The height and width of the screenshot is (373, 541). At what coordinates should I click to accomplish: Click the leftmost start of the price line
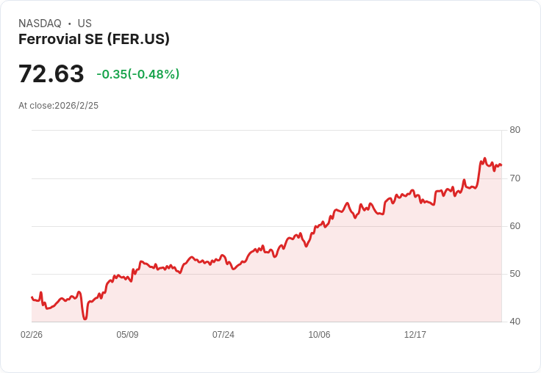pos(32,297)
